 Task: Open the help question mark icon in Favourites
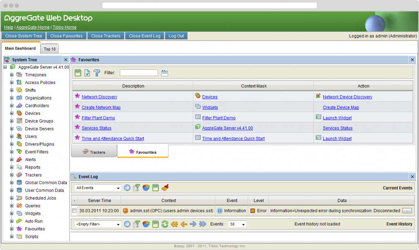(x=97, y=73)
